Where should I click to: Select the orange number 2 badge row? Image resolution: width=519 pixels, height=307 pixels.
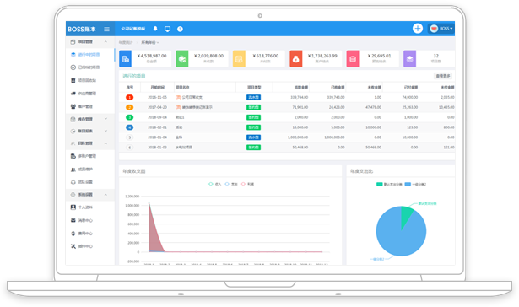tap(129, 107)
